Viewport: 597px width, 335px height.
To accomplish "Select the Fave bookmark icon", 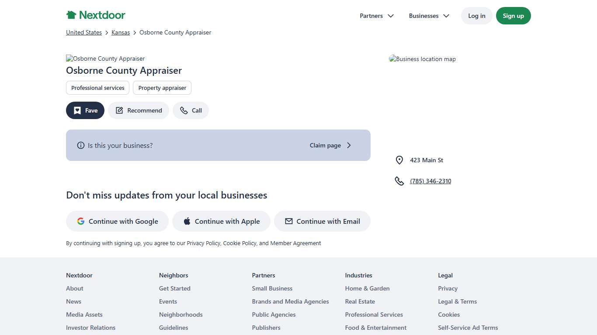I will click(78, 110).
